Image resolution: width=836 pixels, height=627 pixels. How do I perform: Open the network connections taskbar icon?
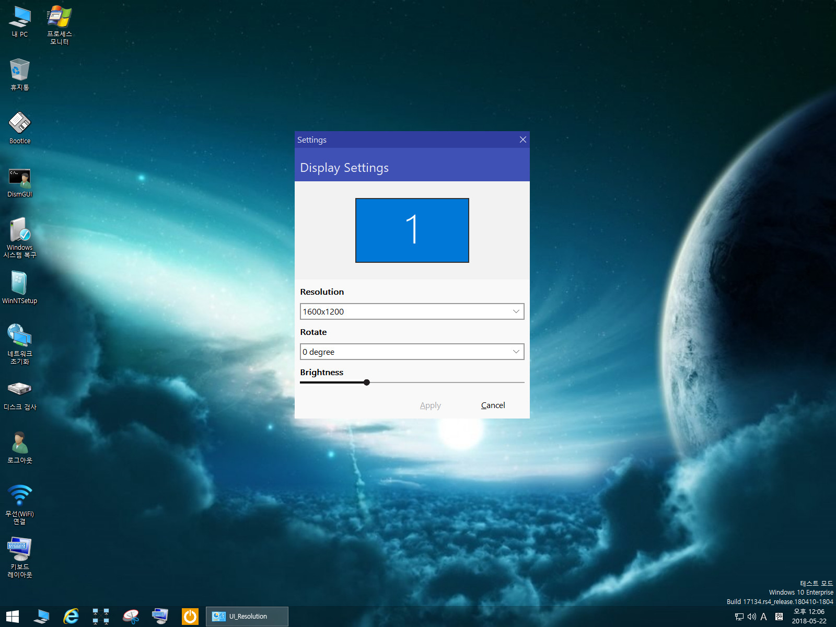pyautogui.click(x=101, y=617)
